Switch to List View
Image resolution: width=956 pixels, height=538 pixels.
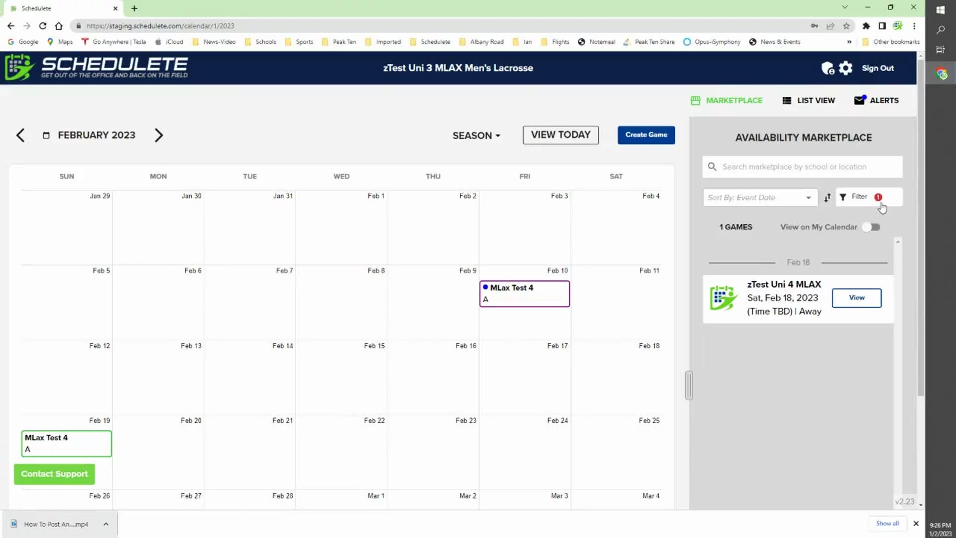pyautogui.click(x=809, y=101)
